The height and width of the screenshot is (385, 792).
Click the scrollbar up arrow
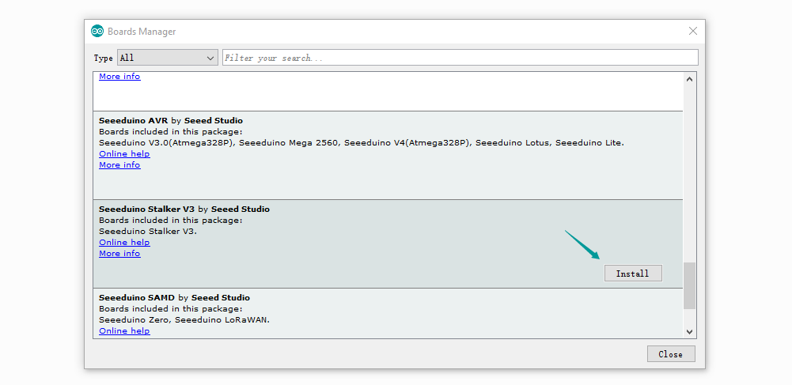point(689,79)
